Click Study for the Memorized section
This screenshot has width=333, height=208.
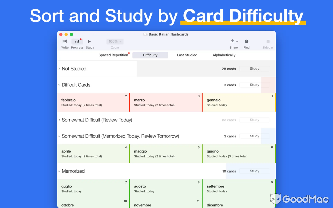click(x=254, y=171)
